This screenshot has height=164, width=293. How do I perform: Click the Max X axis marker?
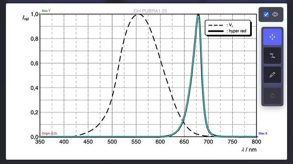click(x=263, y=133)
